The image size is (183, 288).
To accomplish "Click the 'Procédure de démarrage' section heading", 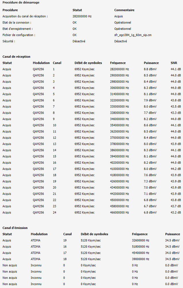I will 21,3.
